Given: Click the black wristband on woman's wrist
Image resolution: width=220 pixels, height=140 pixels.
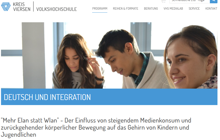Looking at the screenshot, I should click(x=99, y=79).
